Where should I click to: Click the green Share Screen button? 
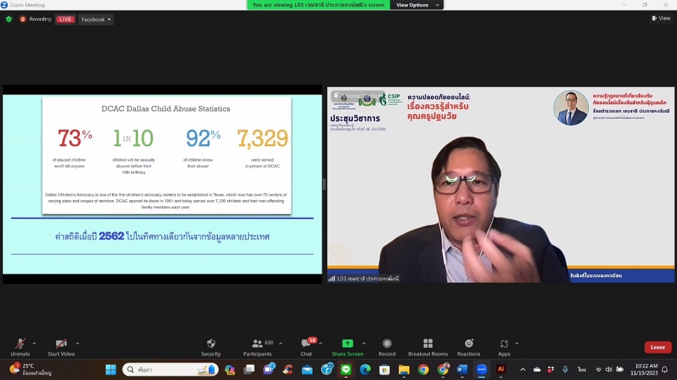(348, 347)
